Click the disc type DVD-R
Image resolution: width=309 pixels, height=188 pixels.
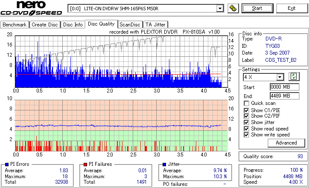[x=274, y=39]
